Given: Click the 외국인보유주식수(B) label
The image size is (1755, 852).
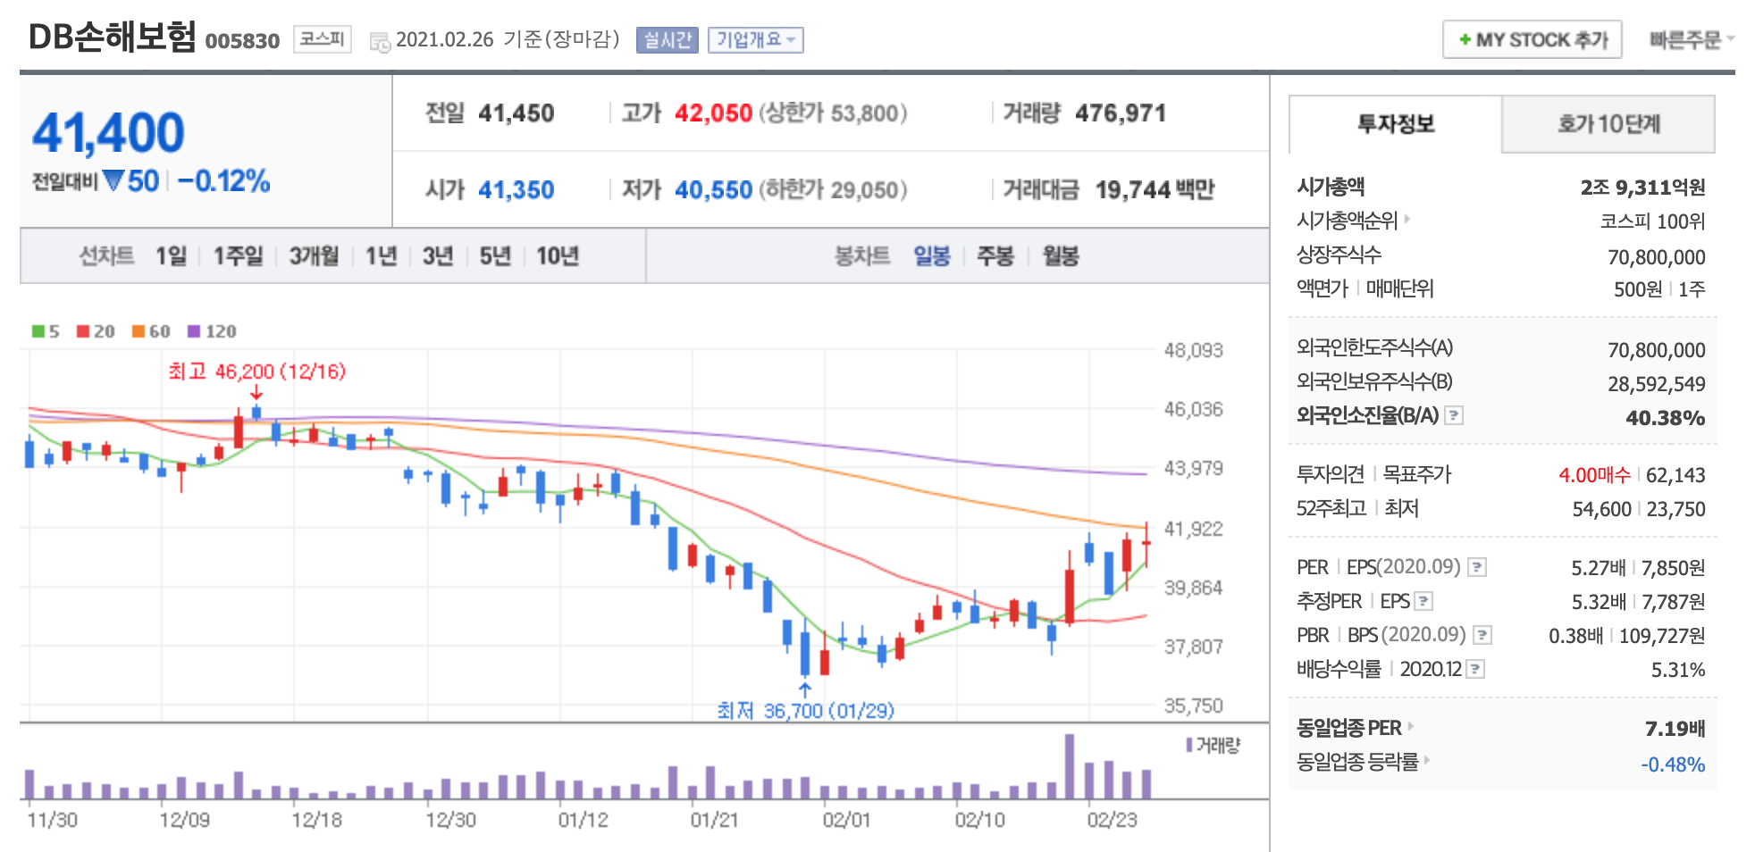Looking at the screenshot, I should click(1374, 381).
